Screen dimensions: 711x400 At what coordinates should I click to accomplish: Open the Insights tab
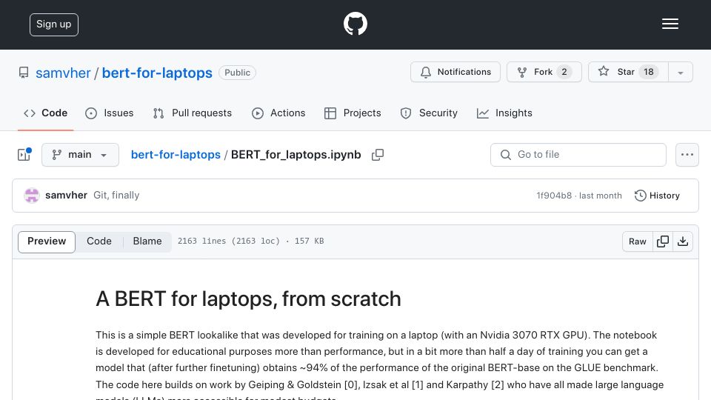(504, 113)
